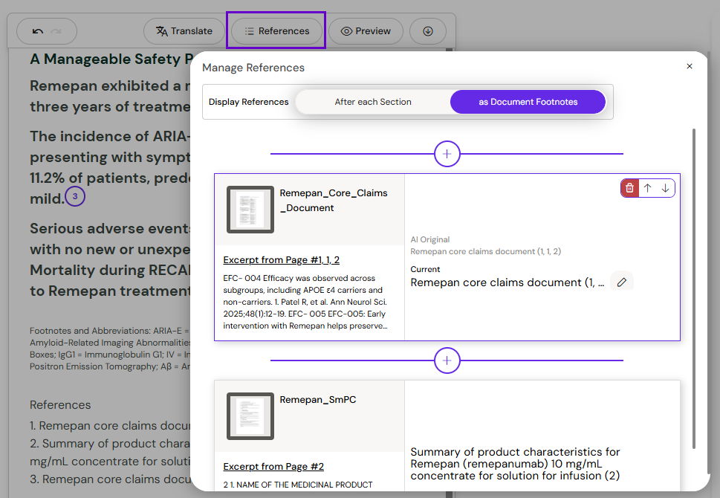The height and width of the screenshot is (498, 720).
Task: Click the download icon button
Action: [x=428, y=31]
